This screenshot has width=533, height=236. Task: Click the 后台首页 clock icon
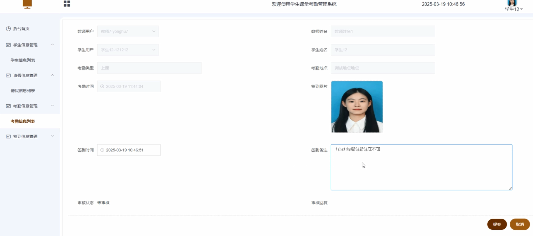coord(8,29)
